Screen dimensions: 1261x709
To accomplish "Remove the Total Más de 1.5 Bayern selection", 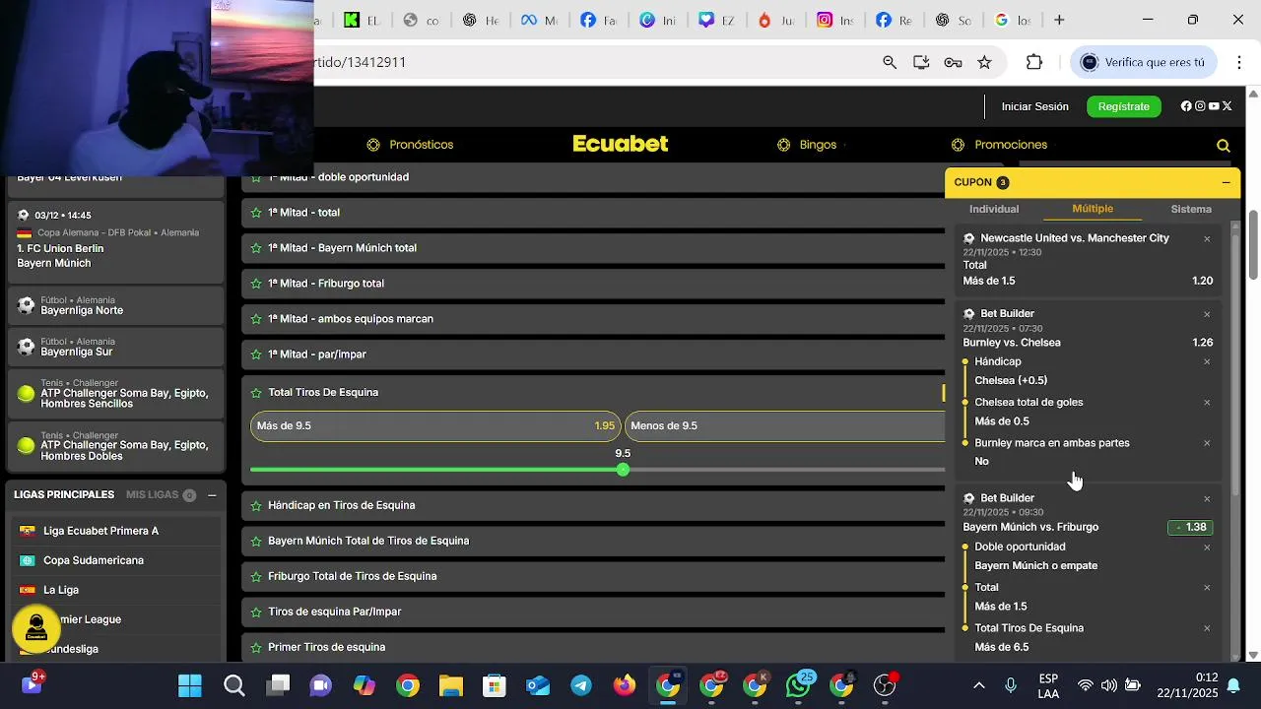I will 1207,588.
